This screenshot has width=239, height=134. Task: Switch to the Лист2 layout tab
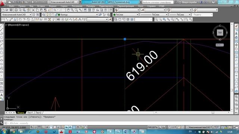coord(38,112)
